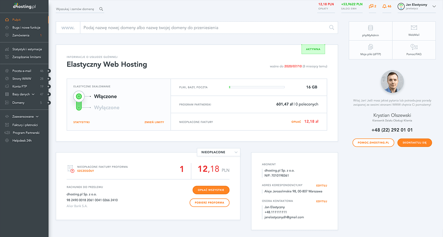
Task: Open Szczegóły link for proforma invoices
Action: 86,171
